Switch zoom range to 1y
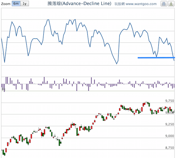This screenshot has width=176, height=158. [25, 4]
